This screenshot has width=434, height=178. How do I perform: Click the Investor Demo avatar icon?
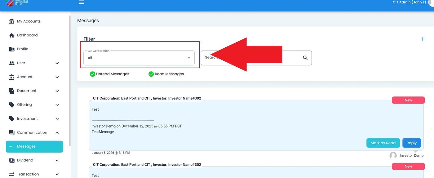tap(393, 155)
